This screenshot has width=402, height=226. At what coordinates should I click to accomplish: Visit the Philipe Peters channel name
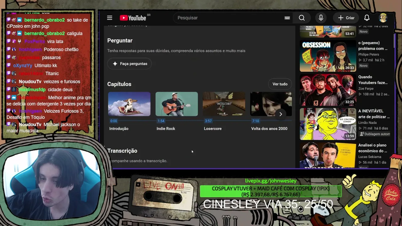click(x=369, y=54)
